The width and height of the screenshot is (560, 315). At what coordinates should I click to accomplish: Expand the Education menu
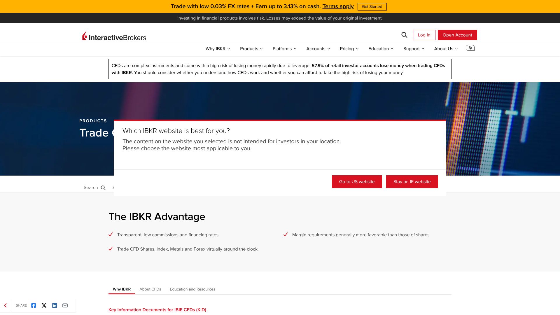[381, 49]
